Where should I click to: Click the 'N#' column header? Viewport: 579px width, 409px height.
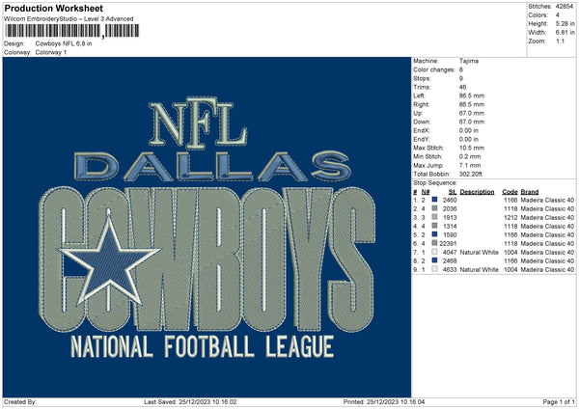tap(426, 192)
